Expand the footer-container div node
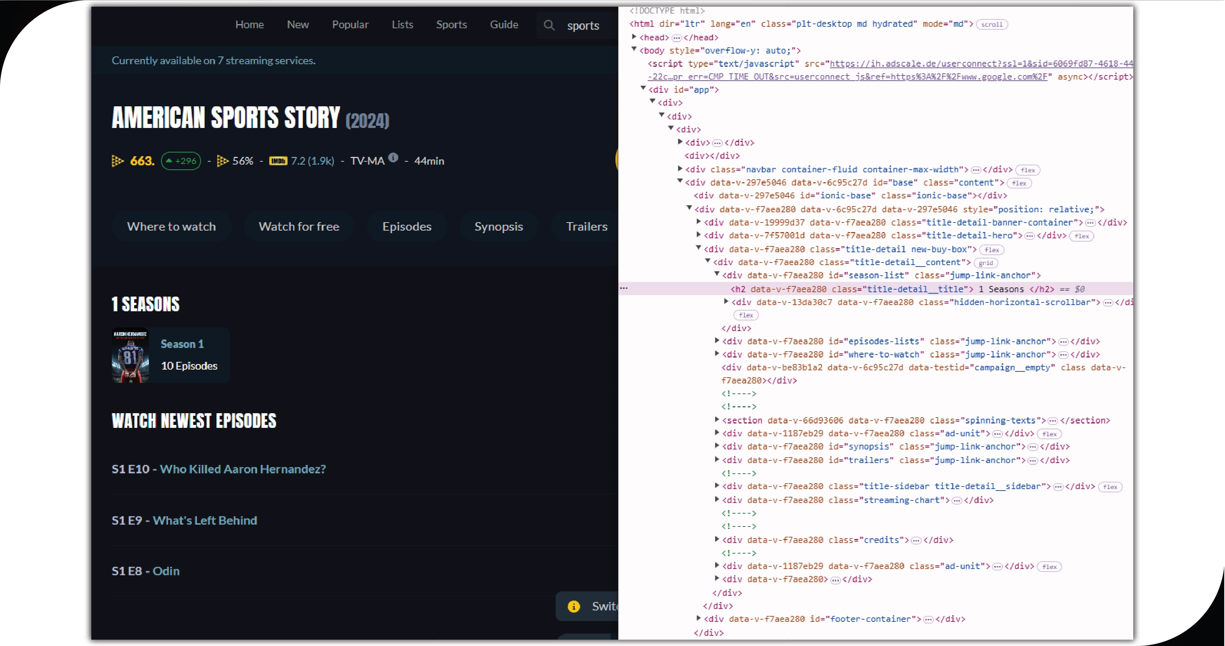1225x646 pixels. coord(698,618)
